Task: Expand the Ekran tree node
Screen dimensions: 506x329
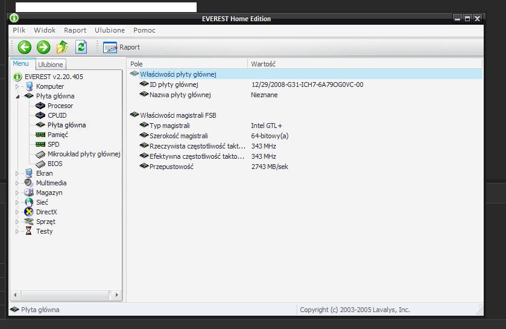Action: 17,173
